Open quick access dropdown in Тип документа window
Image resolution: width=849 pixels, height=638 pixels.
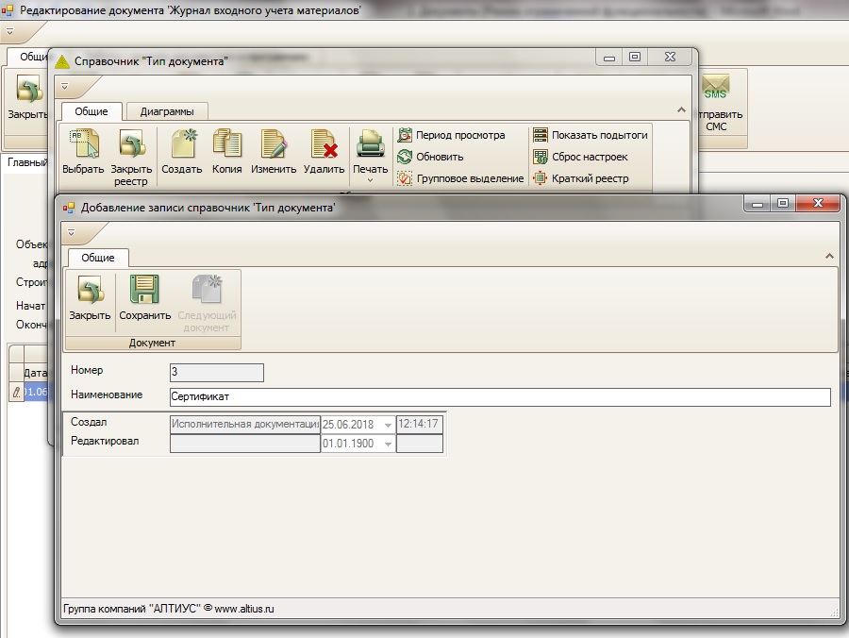tap(65, 86)
